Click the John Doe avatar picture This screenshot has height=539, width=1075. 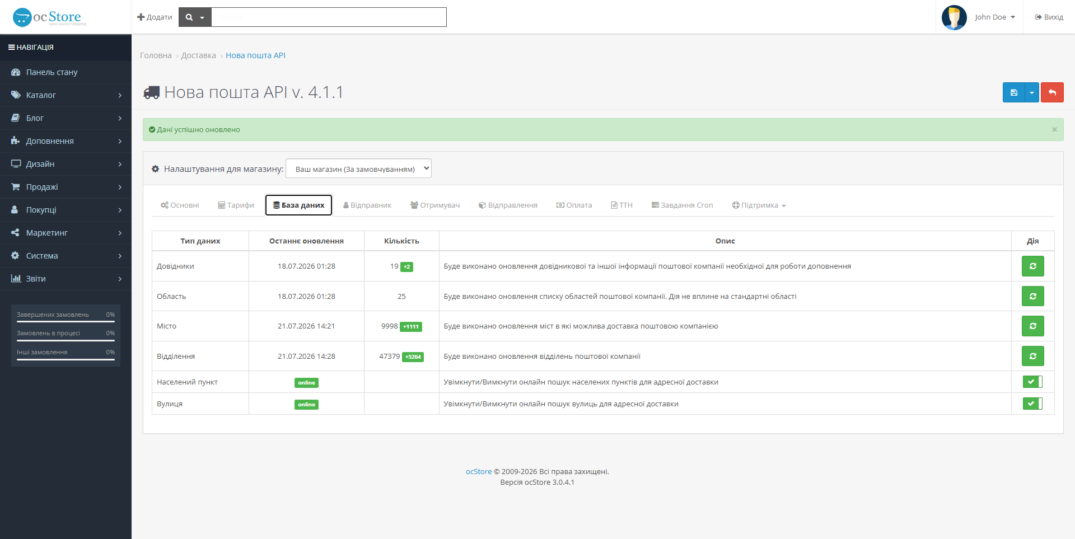[954, 17]
